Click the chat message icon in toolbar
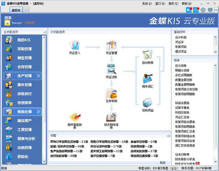Viewport: 219px width, 171px height. 210,10
